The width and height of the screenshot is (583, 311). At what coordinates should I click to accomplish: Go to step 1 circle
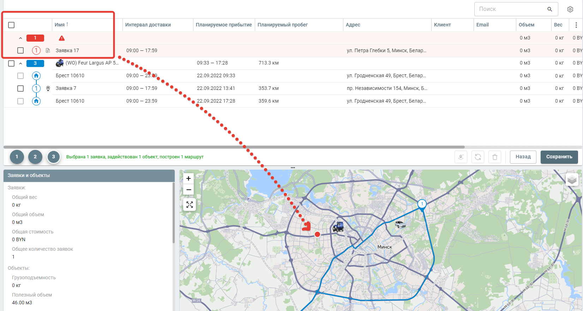pyautogui.click(x=17, y=157)
